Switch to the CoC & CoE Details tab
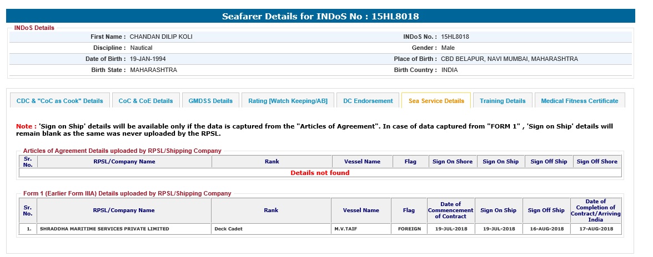Screen dimensions: 653x257 pos(145,101)
